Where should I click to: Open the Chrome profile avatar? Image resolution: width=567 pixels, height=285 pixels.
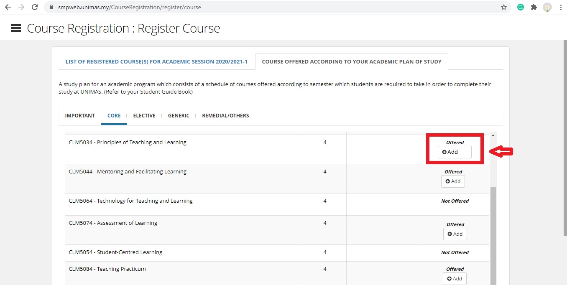(547, 7)
